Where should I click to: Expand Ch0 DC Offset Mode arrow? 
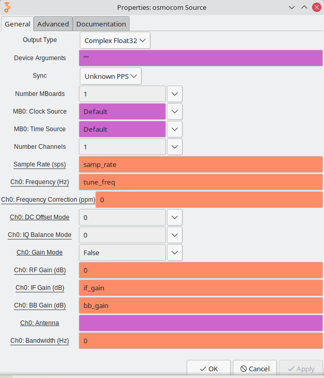point(175,217)
